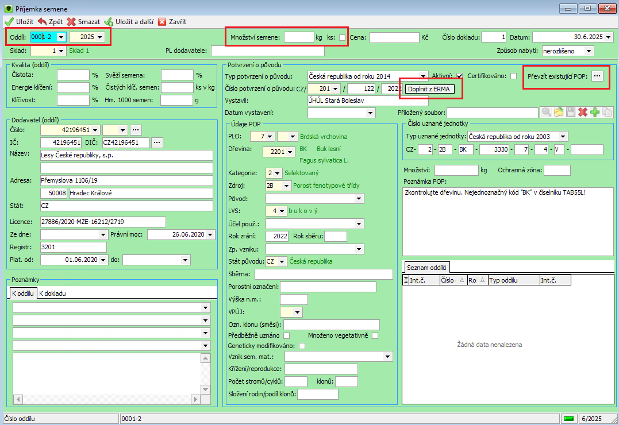
Task: Toggle the Aktivní checkbox
Action: tap(459, 76)
